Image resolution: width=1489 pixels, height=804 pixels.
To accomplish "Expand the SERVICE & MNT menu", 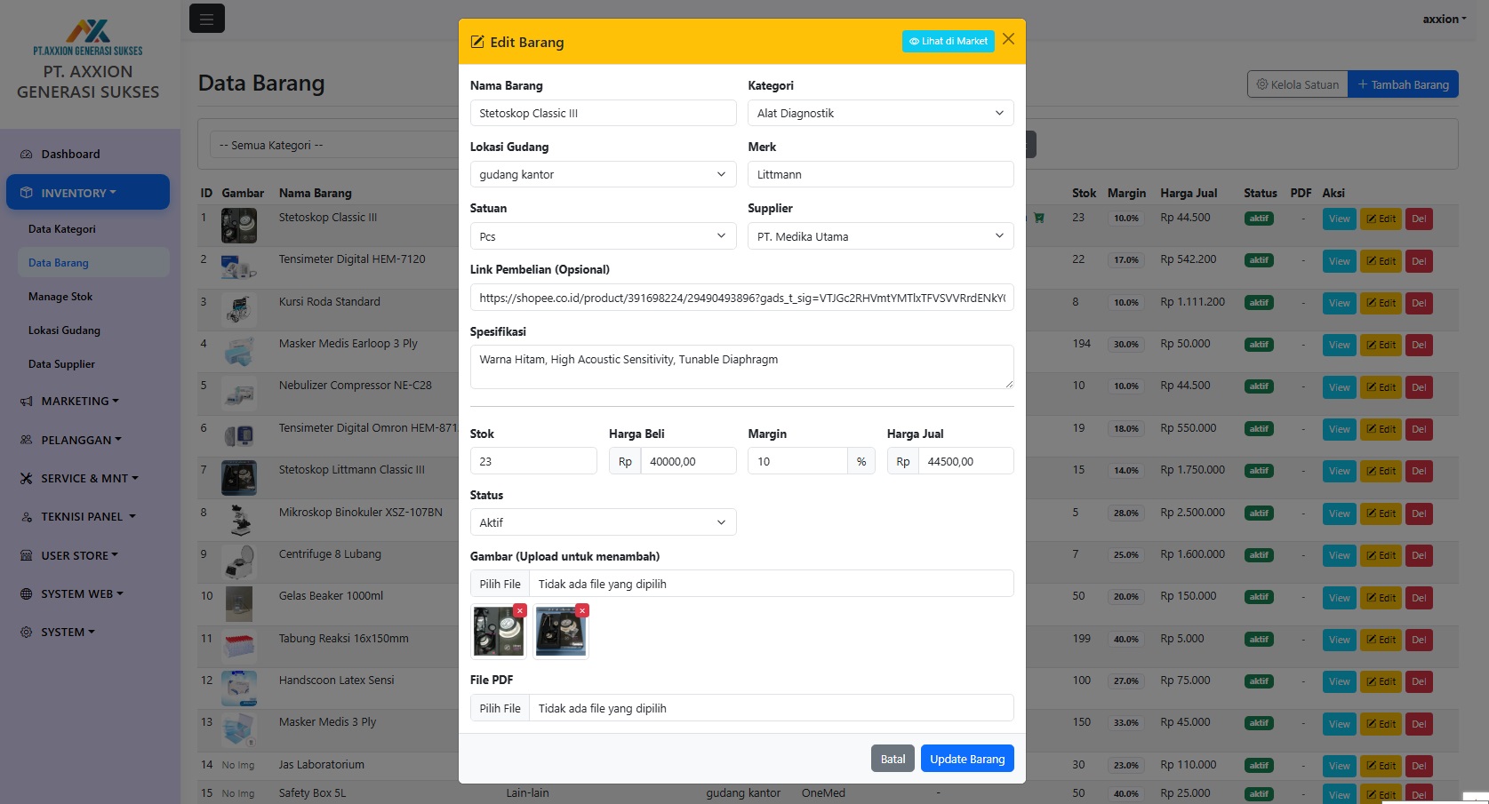I will pos(88,478).
